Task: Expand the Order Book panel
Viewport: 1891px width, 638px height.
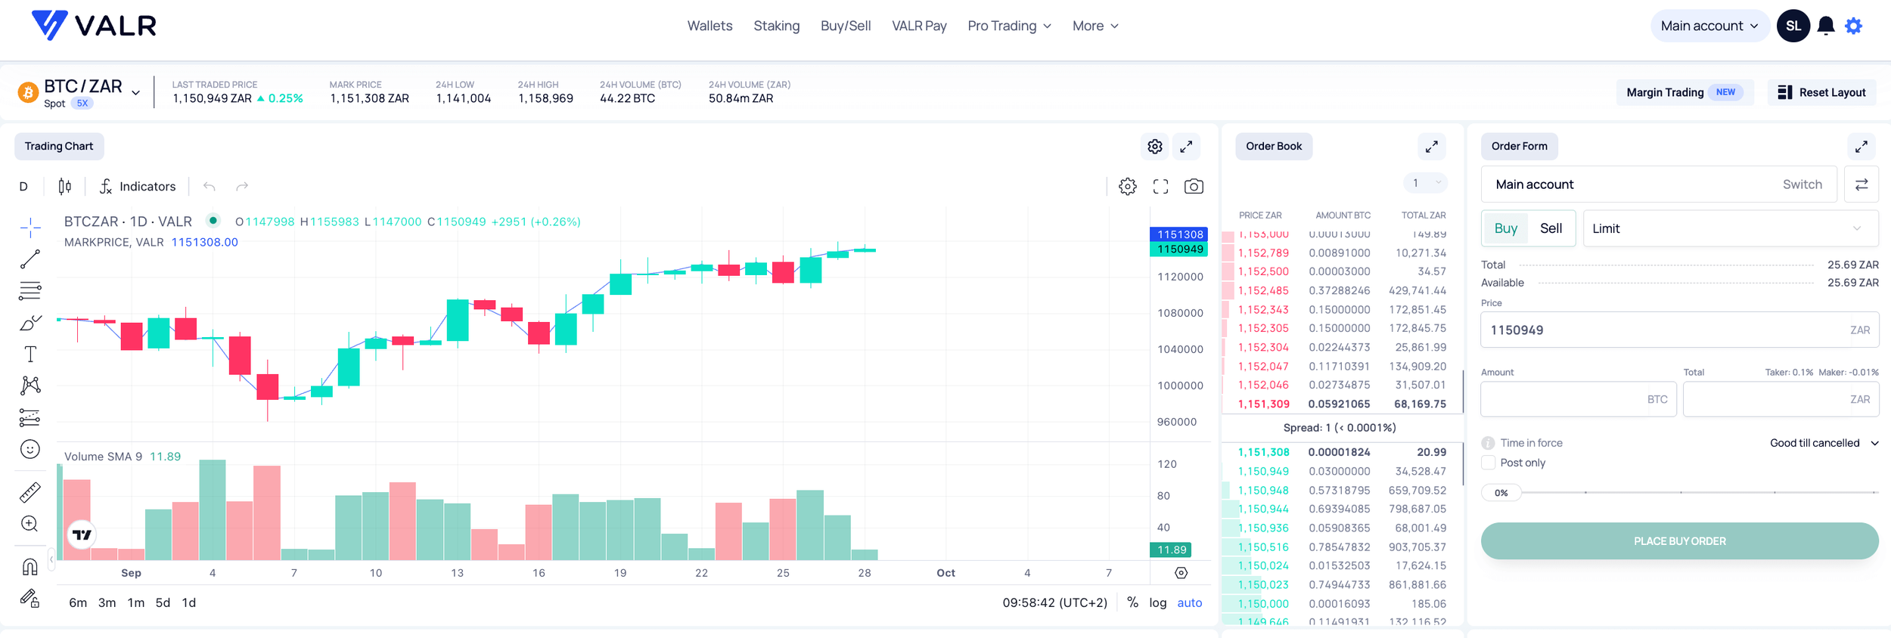Action: click(x=1431, y=147)
